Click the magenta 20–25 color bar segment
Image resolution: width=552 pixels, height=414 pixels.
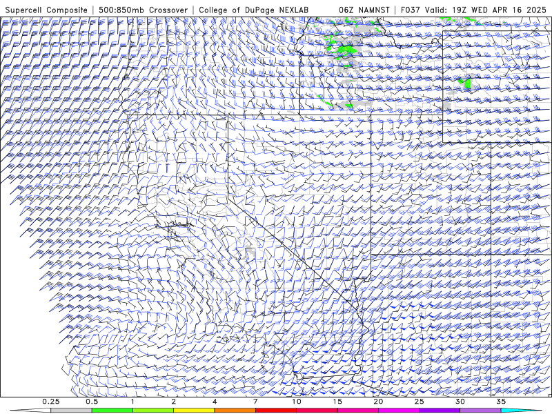pos(399,411)
